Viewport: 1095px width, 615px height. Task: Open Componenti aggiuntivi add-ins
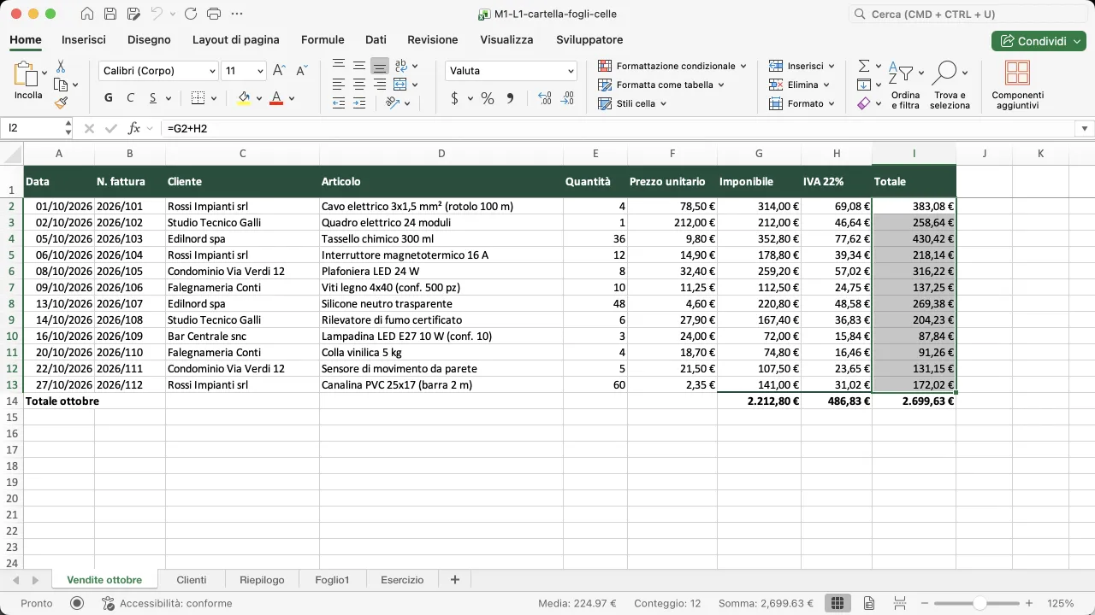[x=1017, y=85]
